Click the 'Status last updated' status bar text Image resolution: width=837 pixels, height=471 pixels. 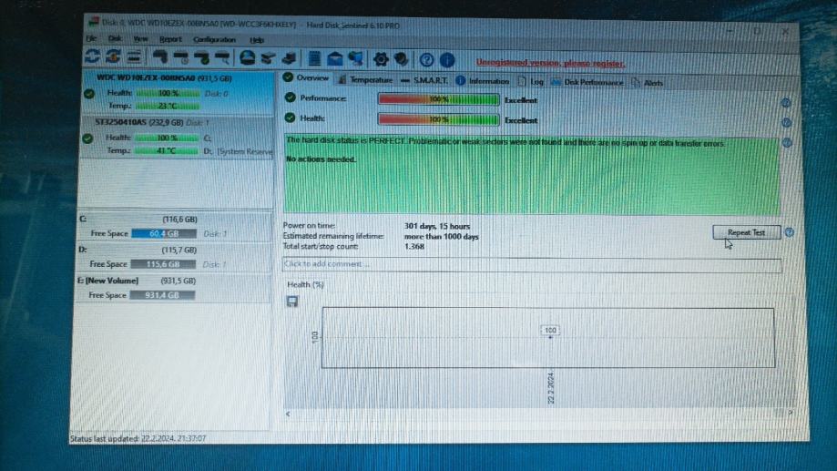[138, 438]
